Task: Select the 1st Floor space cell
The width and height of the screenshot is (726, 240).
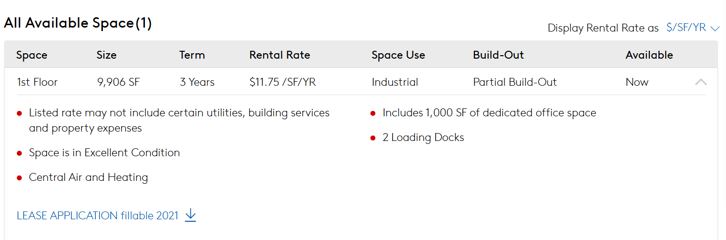Action: [x=37, y=82]
